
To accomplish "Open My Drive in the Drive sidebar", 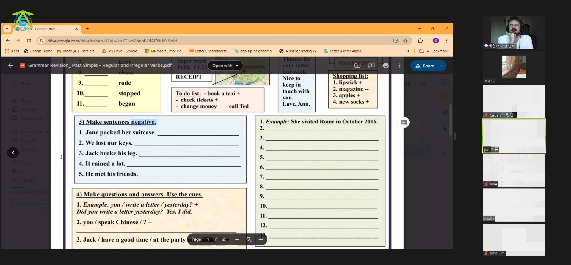I will click(25, 110).
